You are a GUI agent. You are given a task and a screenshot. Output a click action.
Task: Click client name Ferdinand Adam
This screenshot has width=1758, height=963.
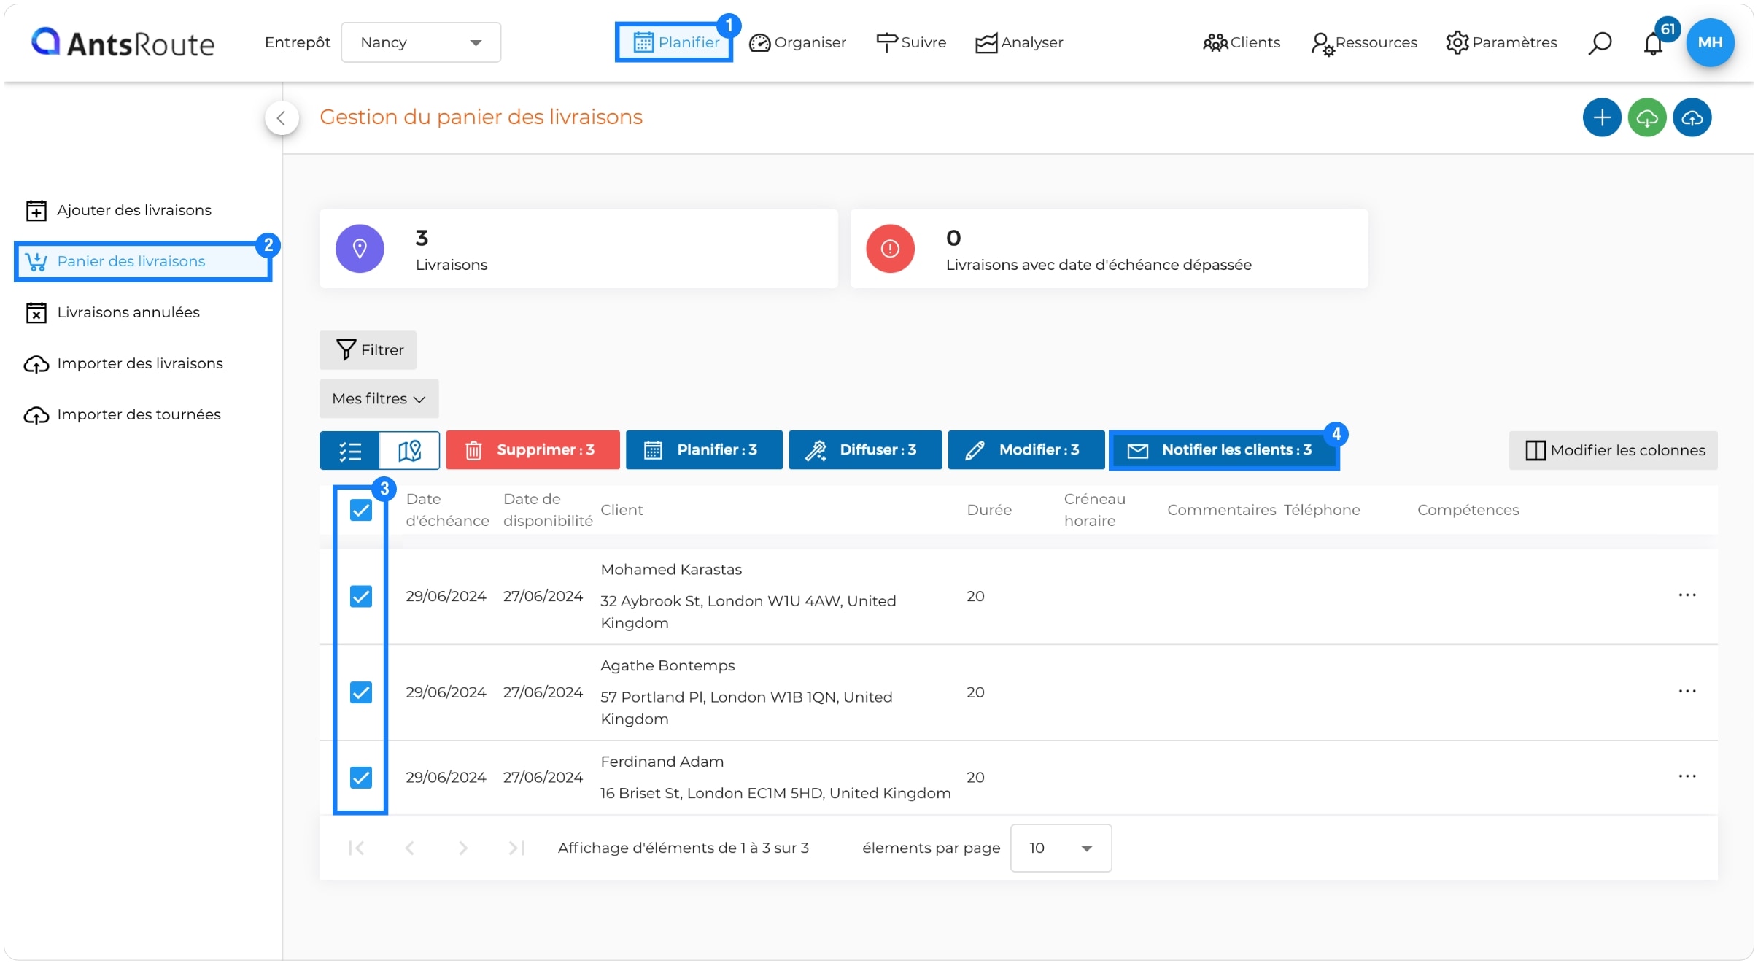pyautogui.click(x=662, y=762)
